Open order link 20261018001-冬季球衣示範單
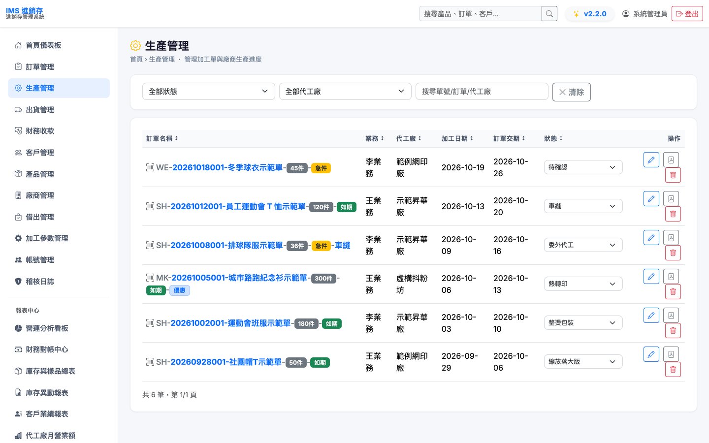This screenshot has width=709, height=443. pyautogui.click(x=227, y=167)
